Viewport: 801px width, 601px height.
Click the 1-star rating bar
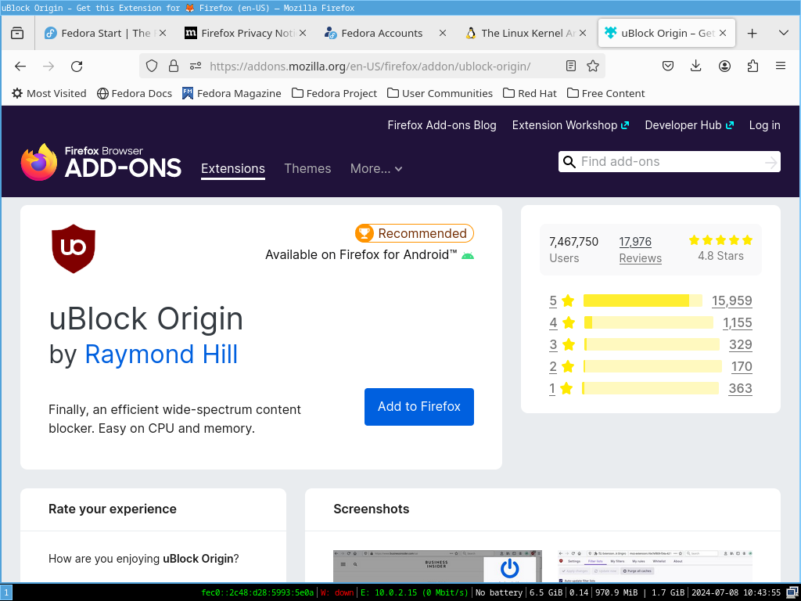(x=650, y=388)
